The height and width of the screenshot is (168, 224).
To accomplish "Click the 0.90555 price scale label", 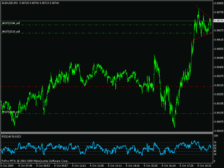I will (x=219, y=49).
